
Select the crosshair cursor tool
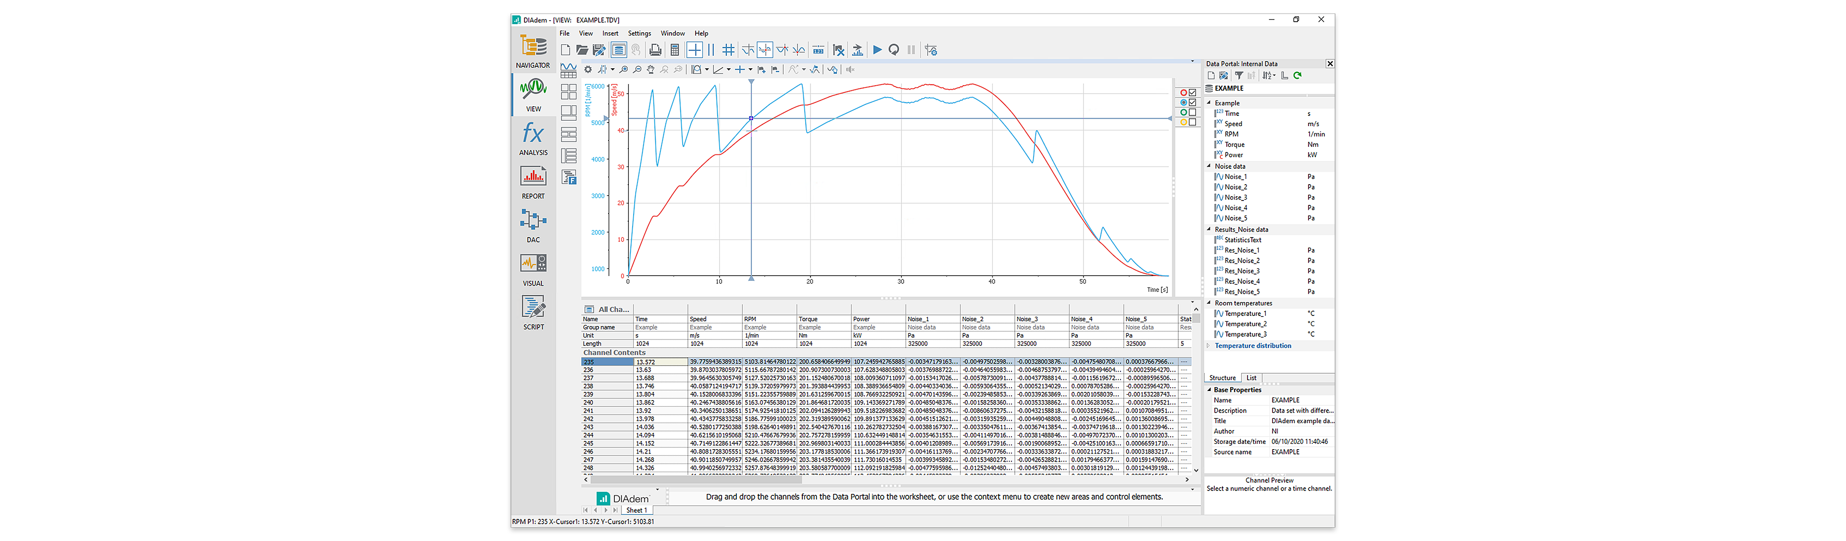click(694, 50)
